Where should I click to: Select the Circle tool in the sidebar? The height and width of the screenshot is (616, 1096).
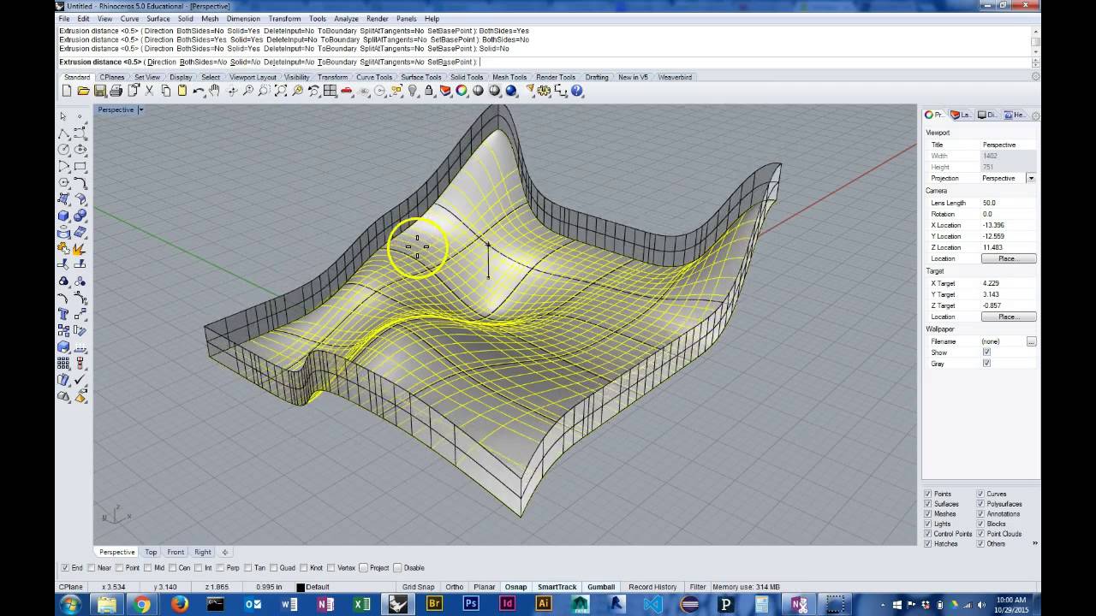(63, 149)
